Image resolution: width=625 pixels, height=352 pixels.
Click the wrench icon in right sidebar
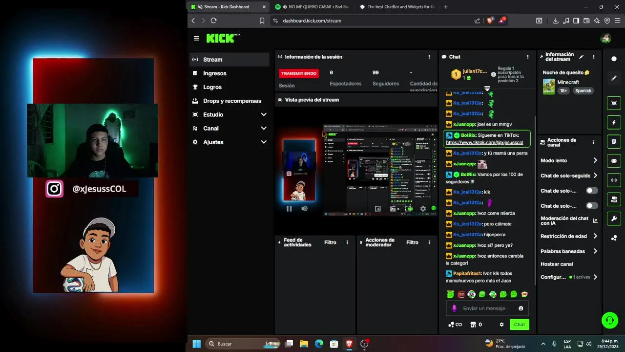pos(614,219)
